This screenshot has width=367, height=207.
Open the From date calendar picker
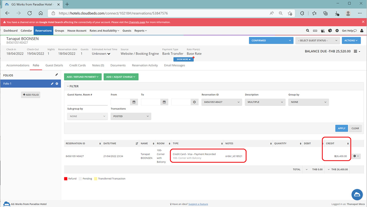point(134,102)
